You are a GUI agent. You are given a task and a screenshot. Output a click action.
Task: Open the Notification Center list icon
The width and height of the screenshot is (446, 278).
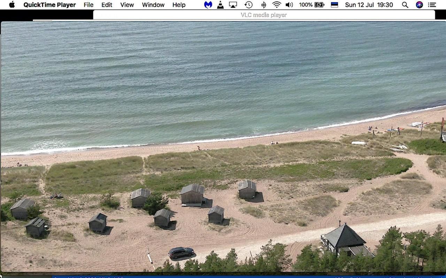432,5
